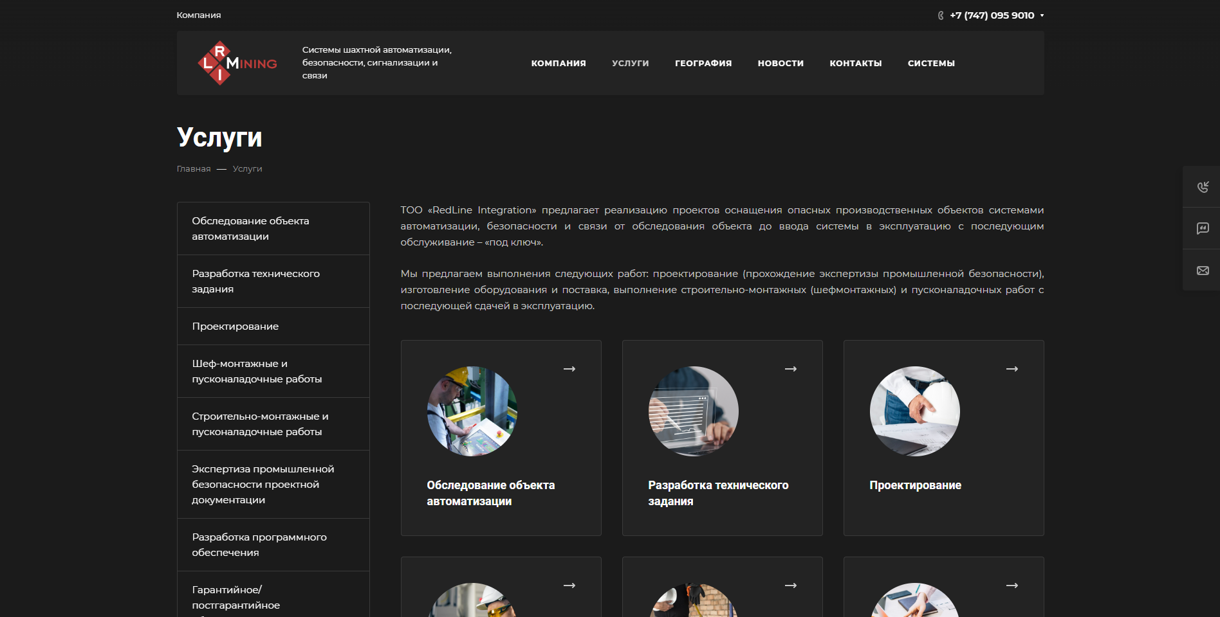This screenshot has width=1220, height=617.
Task: Select sidebar item Разработка технического задания
Action: tap(273, 282)
